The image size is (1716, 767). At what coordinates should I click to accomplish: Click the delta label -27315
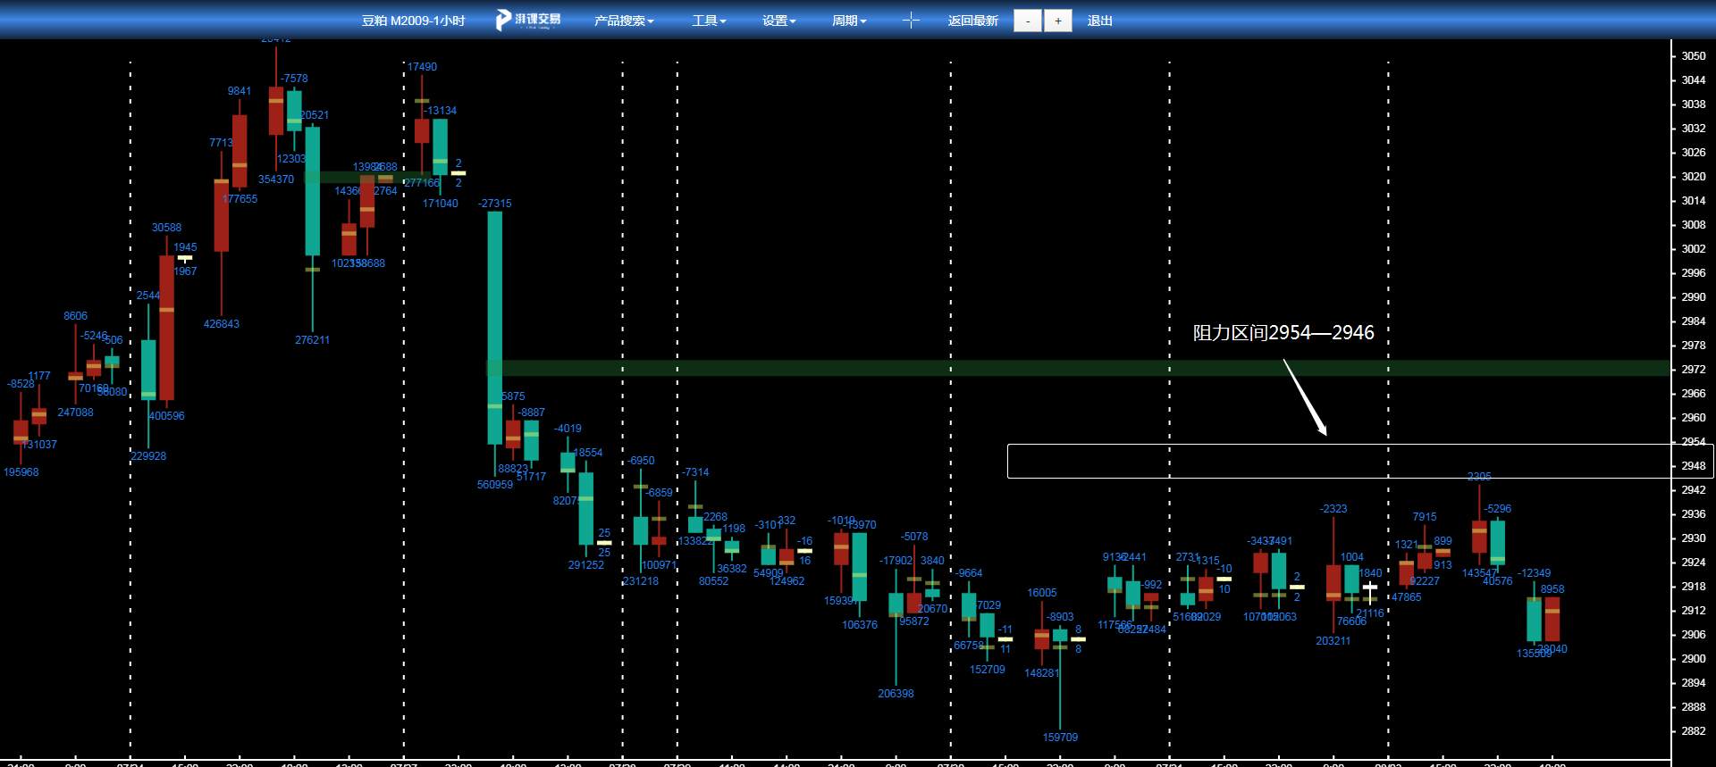click(x=495, y=204)
